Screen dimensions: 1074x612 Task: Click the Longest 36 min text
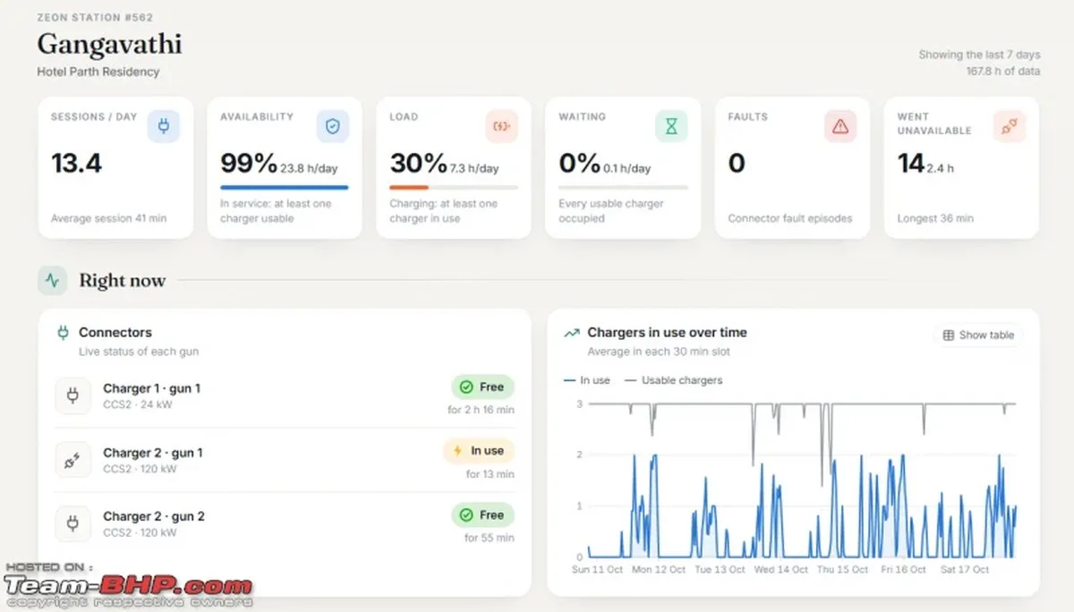tap(935, 218)
